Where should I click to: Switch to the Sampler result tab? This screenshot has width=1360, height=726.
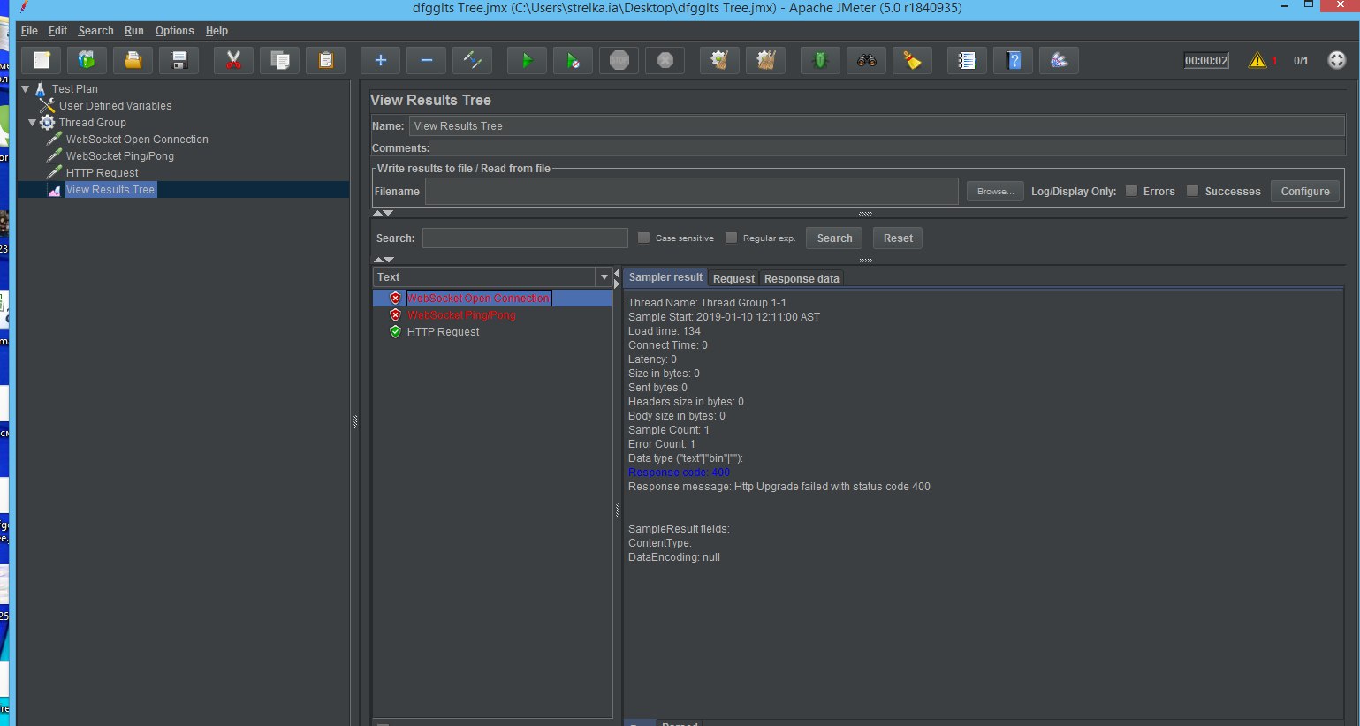(665, 277)
